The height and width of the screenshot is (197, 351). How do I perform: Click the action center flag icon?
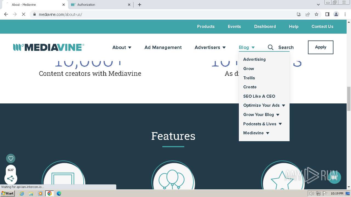(325, 193)
